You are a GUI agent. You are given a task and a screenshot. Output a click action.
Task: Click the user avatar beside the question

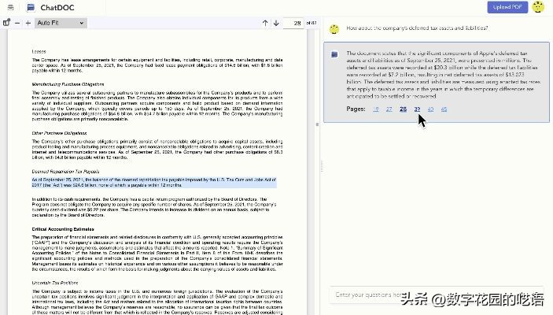334,29
